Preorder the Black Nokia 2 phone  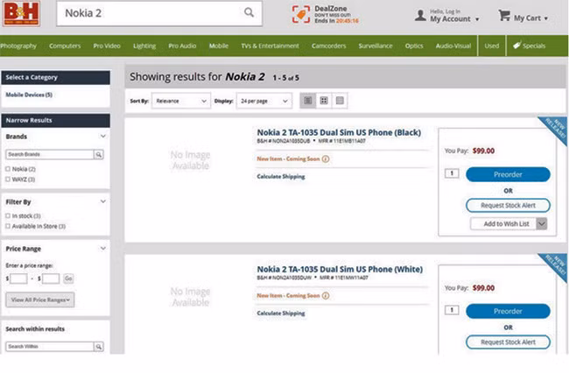(508, 174)
